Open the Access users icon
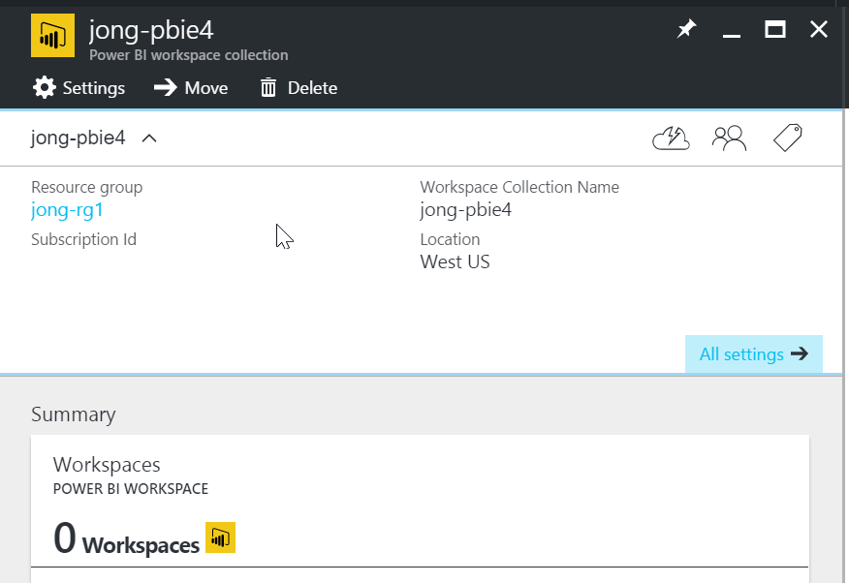849x583 pixels. pyautogui.click(x=729, y=138)
